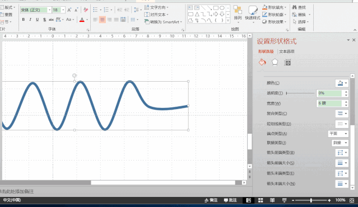Expand the cap type (端点类型) dropdown
The image size is (358, 207).
(x=338, y=134)
